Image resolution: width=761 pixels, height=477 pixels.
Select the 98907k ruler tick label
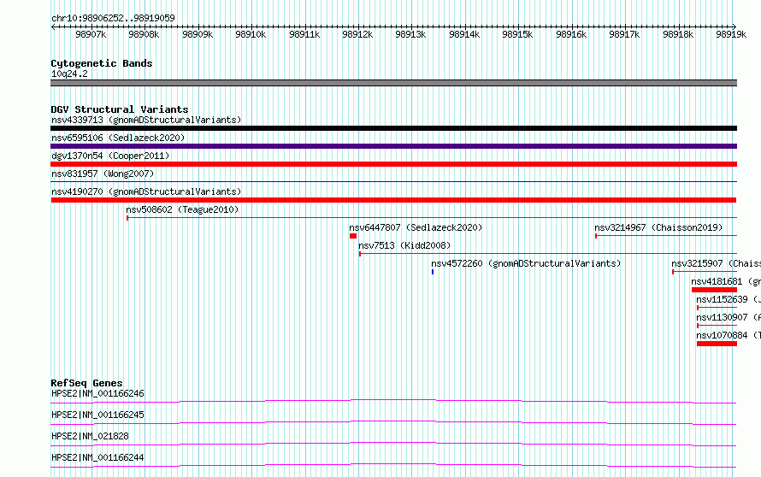coord(91,34)
